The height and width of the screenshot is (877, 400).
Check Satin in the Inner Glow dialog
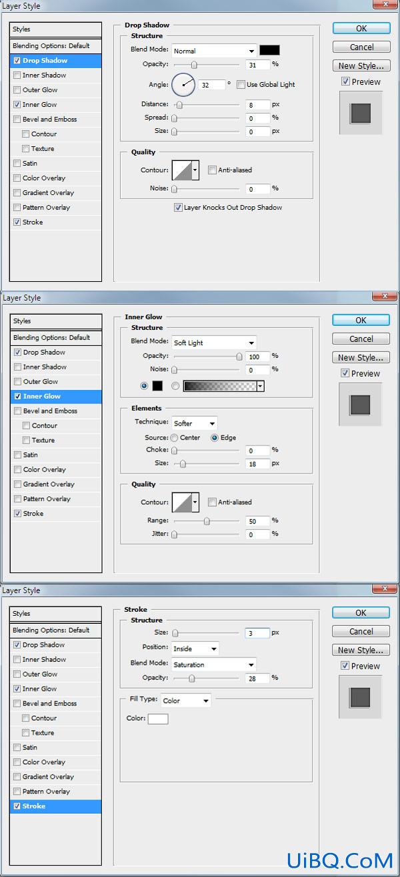click(17, 455)
